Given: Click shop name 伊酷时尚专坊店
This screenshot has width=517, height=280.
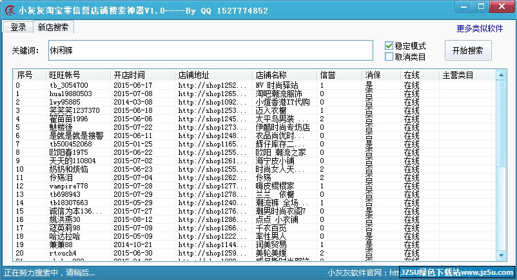Looking at the screenshot, I should point(282,127).
